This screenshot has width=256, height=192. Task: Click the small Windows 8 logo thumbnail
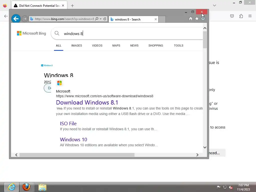tap(47, 65)
